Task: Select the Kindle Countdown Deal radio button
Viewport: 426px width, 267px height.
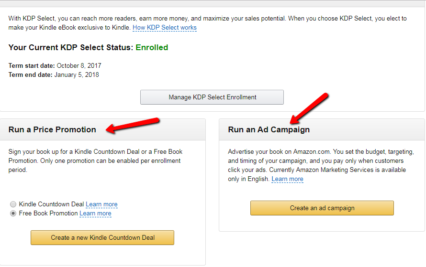Action: click(x=13, y=204)
